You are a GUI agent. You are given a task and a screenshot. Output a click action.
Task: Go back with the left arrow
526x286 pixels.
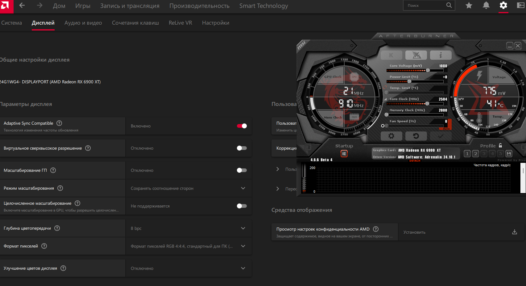click(x=22, y=5)
